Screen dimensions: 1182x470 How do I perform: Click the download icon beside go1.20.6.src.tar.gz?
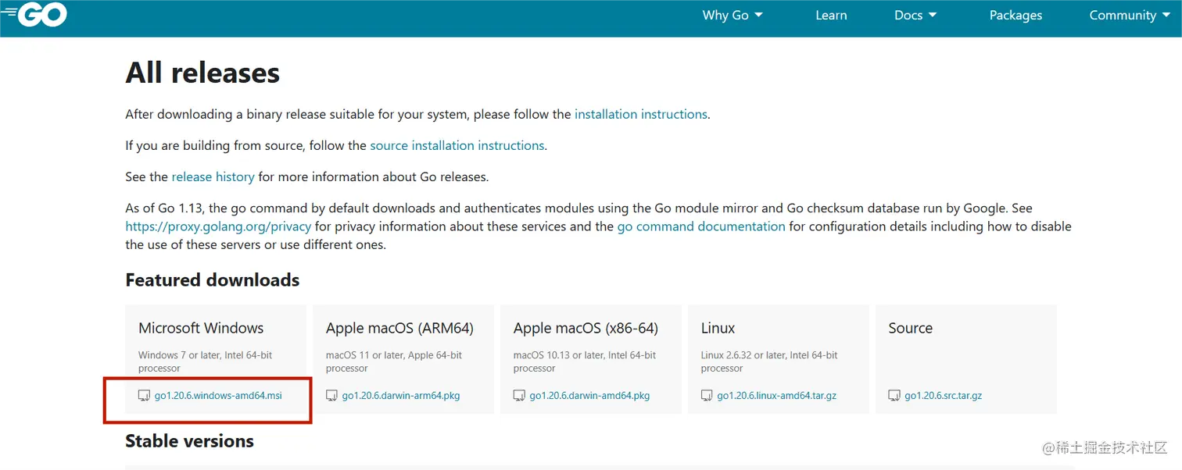click(894, 396)
